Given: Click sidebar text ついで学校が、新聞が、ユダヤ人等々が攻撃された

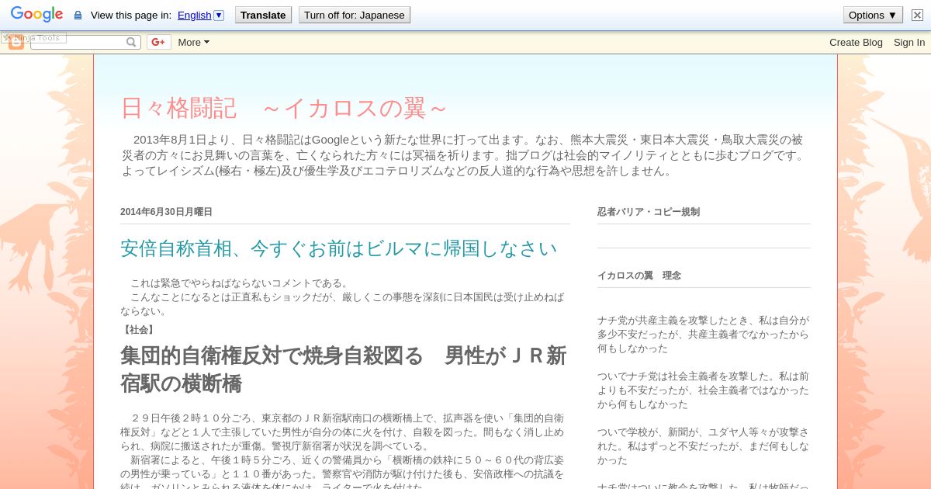Looking at the screenshot, I should click(703, 446).
